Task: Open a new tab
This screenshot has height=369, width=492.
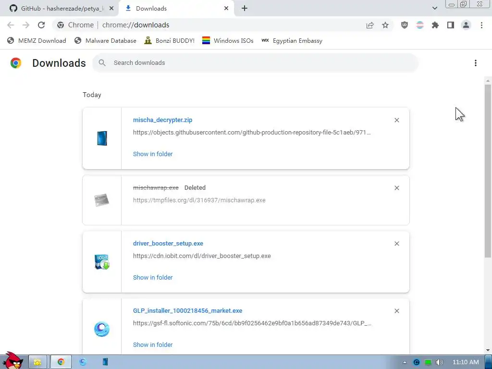Action: tap(245, 9)
